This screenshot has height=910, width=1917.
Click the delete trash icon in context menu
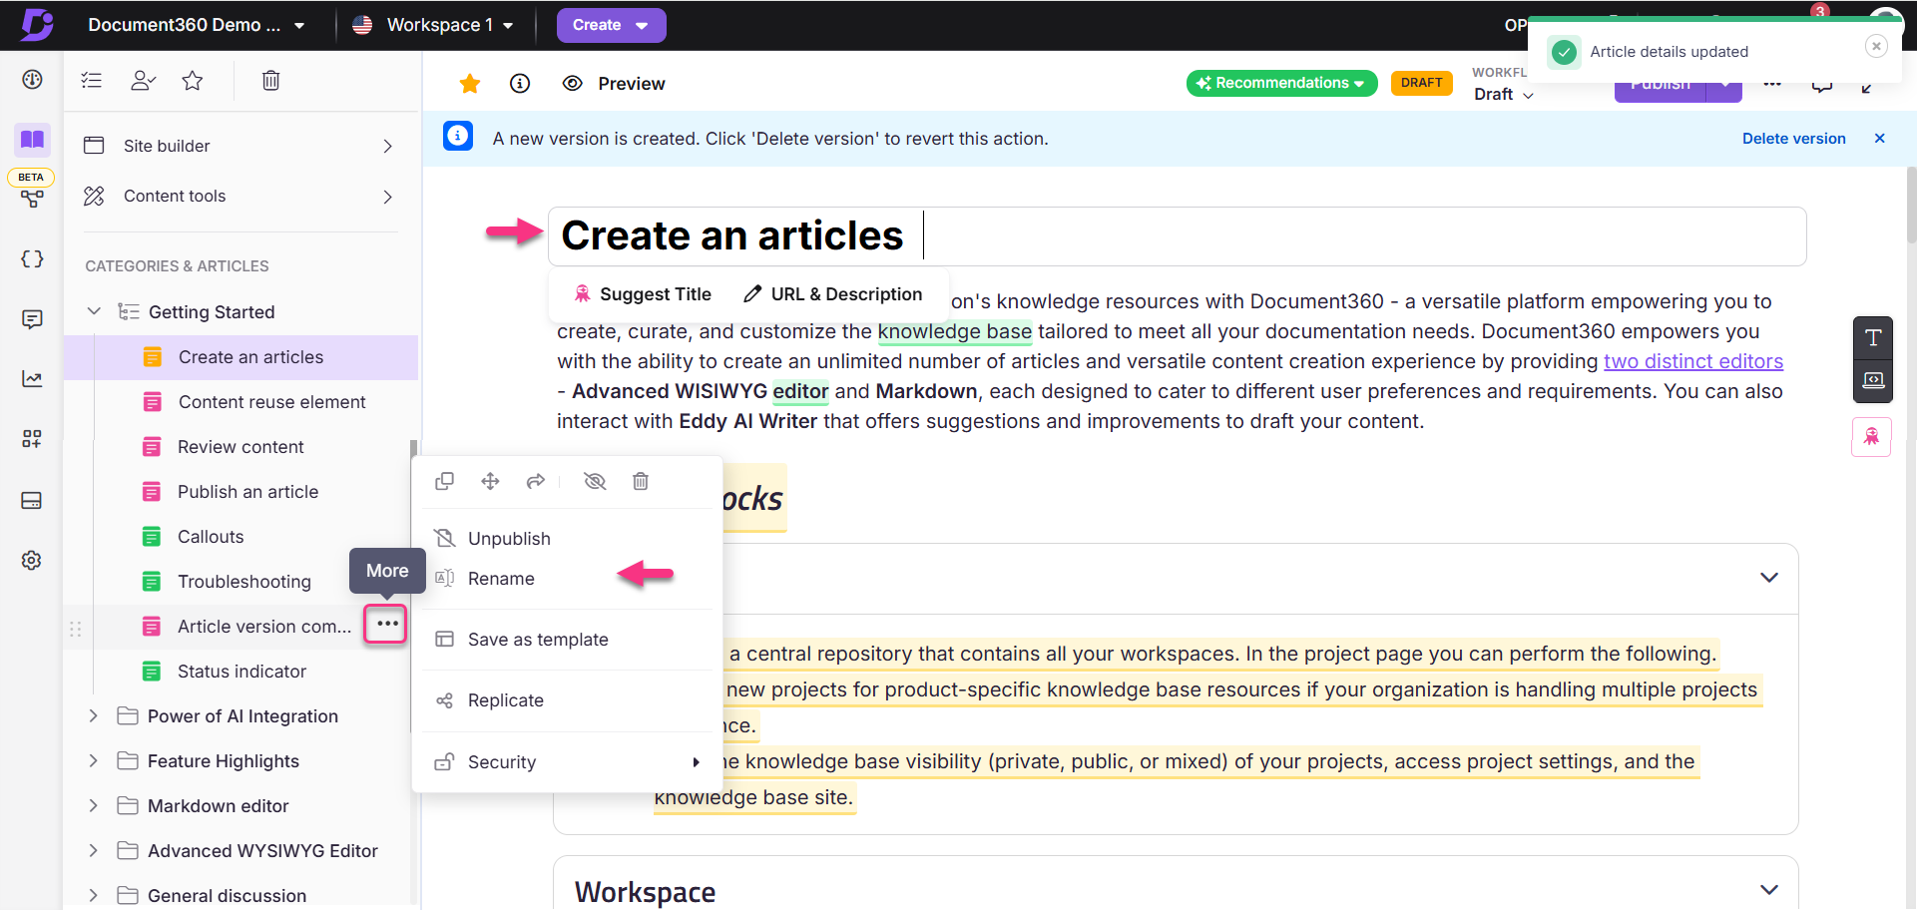coord(641,482)
